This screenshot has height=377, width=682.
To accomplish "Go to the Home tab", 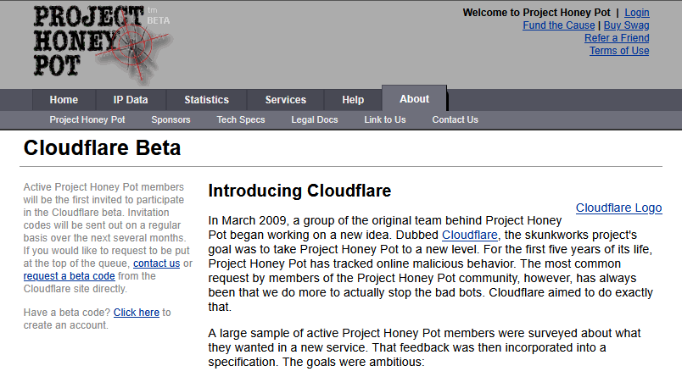I will [x=64, y=100].
